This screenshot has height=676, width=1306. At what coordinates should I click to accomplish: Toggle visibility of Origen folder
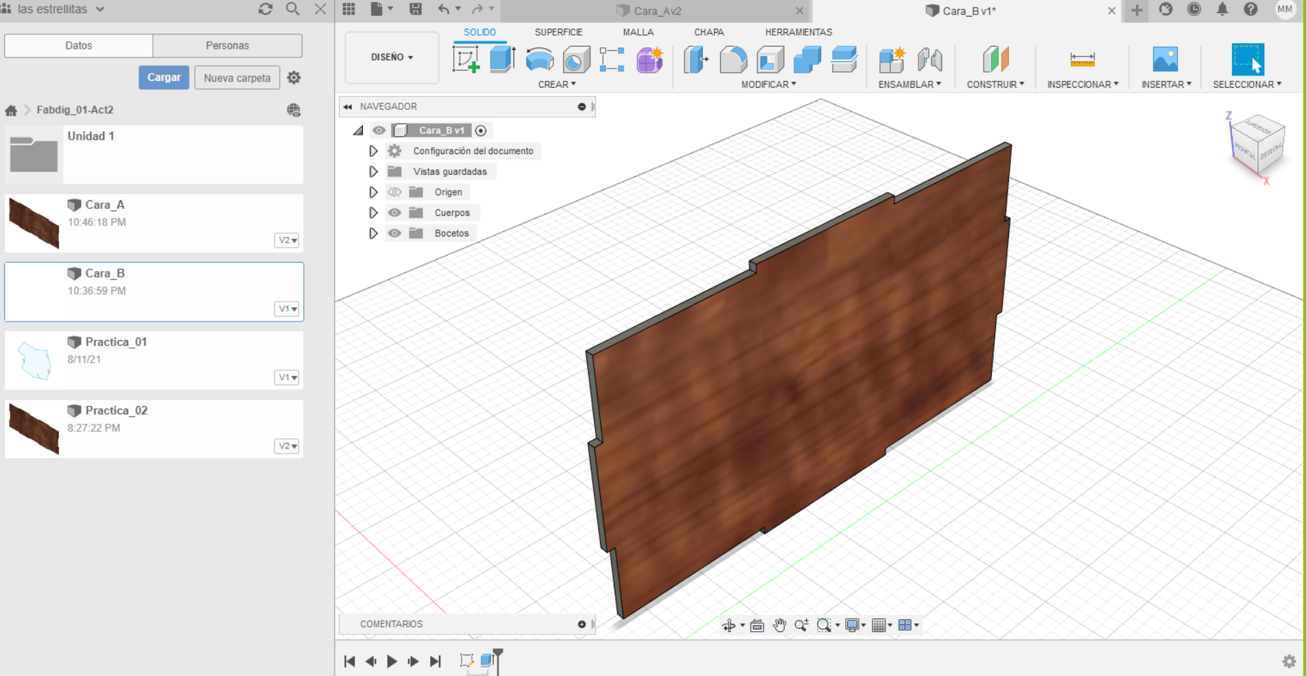394,192
